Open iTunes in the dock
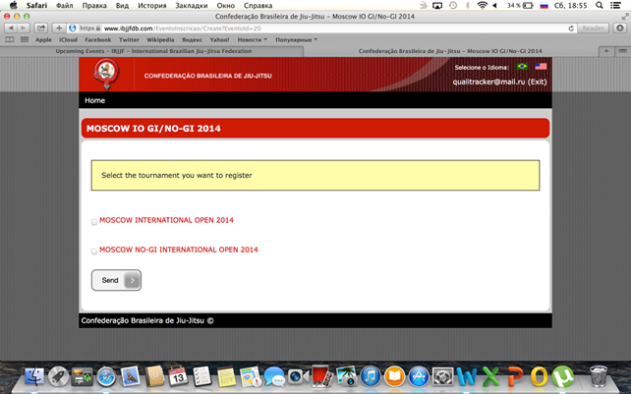The image size is (631, 394). (x=371, y=376)
